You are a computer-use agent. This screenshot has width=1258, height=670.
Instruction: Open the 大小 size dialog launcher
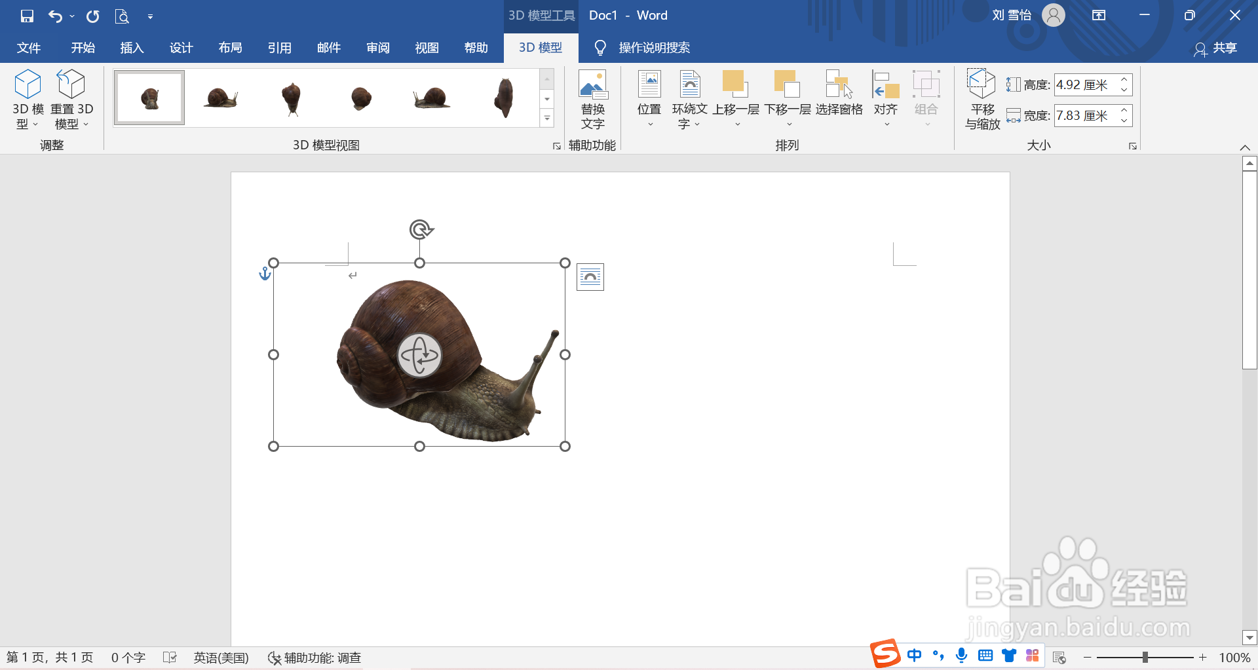(x=1133, y=146)
